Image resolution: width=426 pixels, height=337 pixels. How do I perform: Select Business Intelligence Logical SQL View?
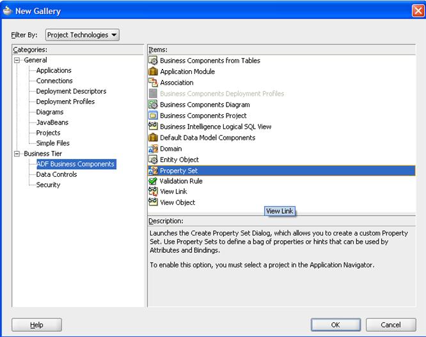pyautogui.click(x=216, y=126)
